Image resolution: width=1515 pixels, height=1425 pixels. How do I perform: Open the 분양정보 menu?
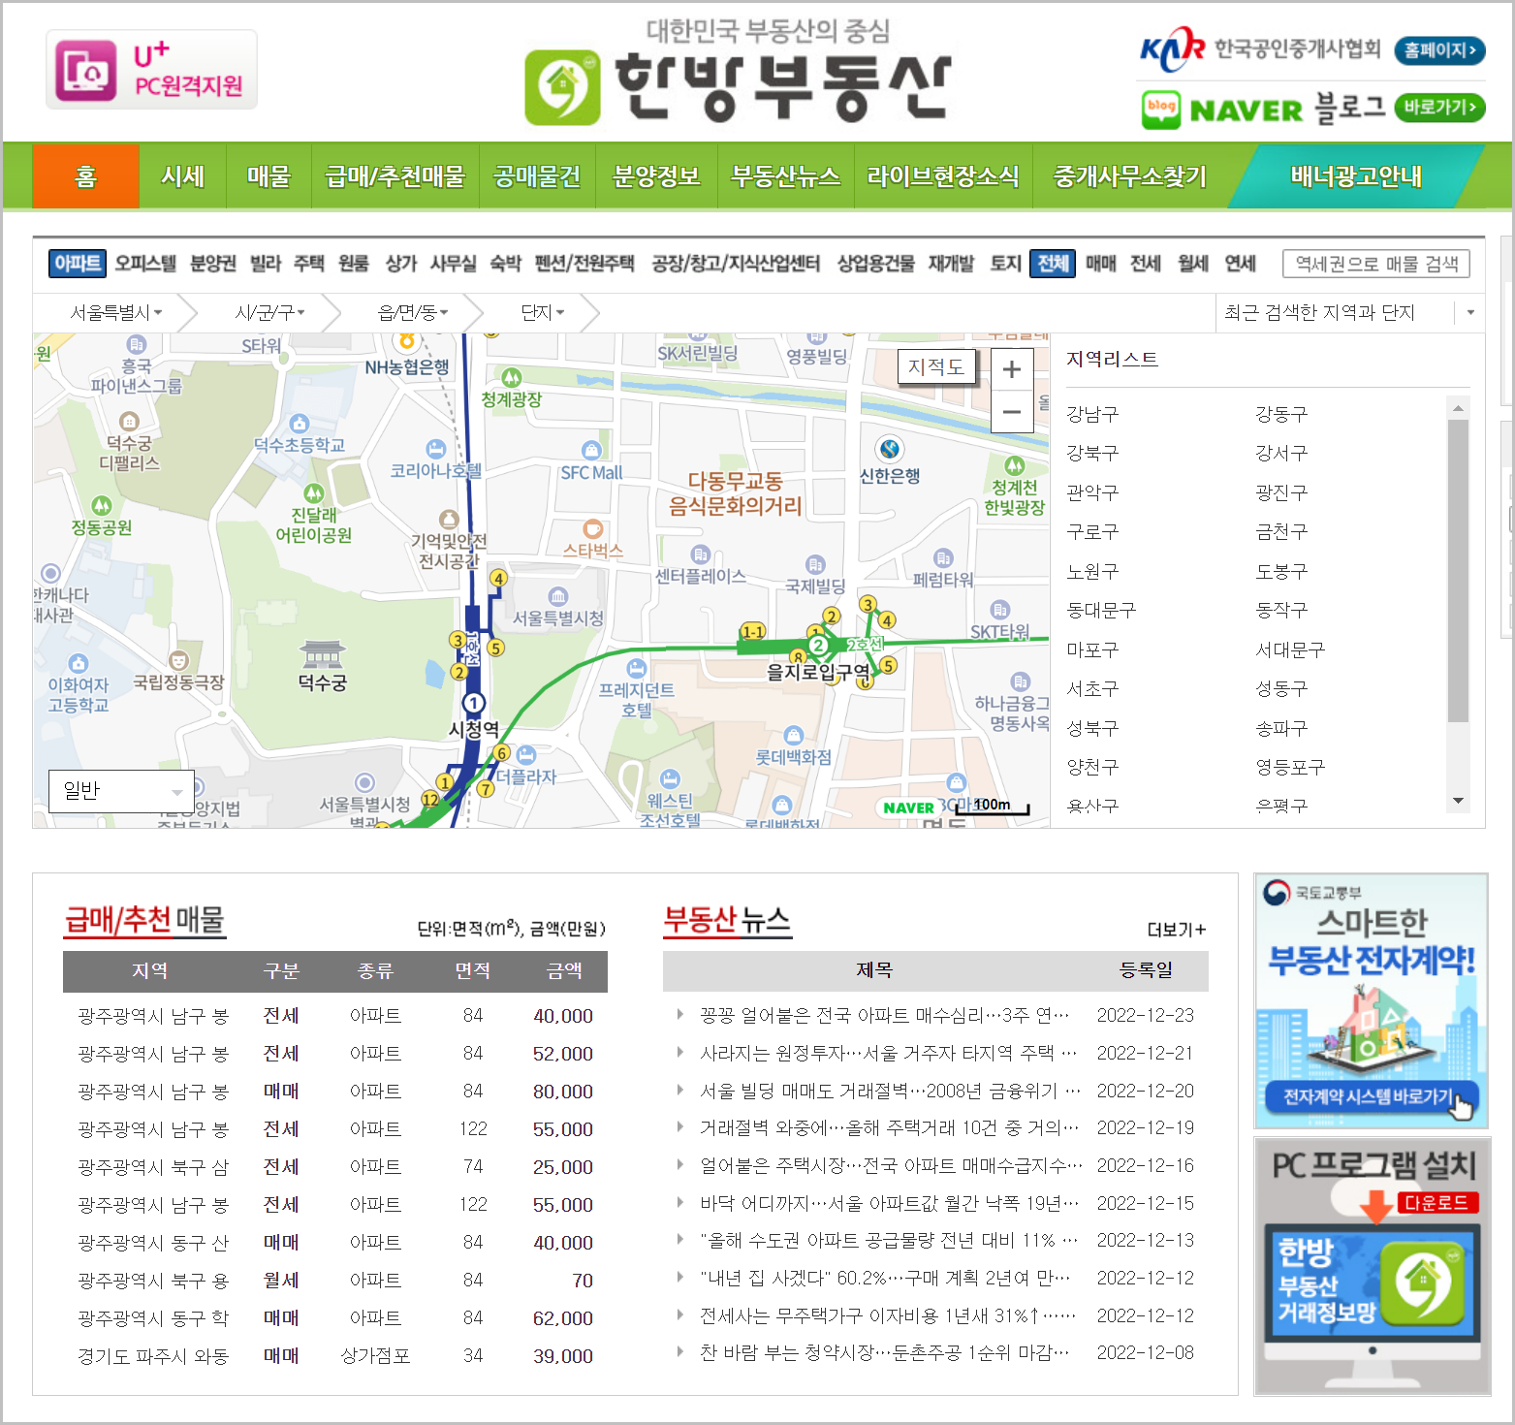tap(656, 176)
